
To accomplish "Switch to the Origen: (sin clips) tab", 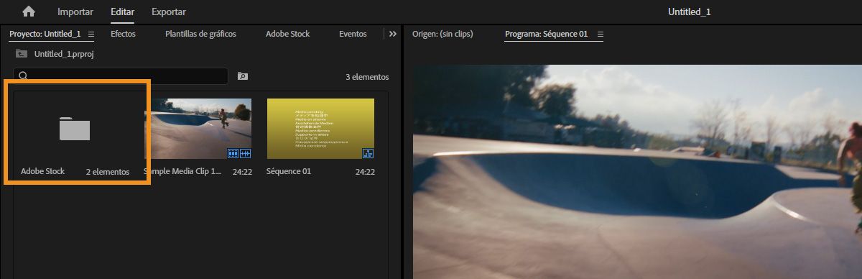I will click(442, 34).
